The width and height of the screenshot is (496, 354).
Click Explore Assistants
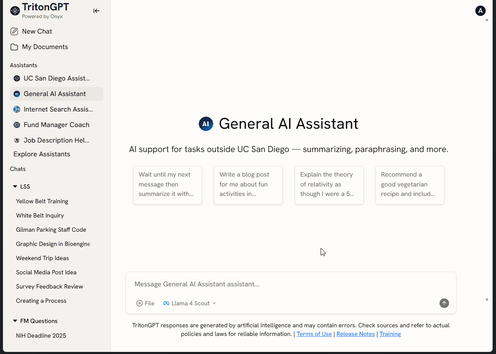[x=42, y=154]
